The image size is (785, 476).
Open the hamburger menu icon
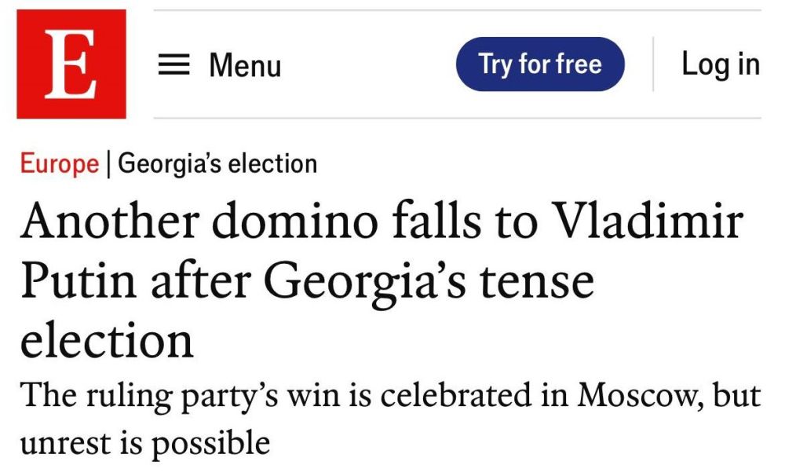[173, 64]
